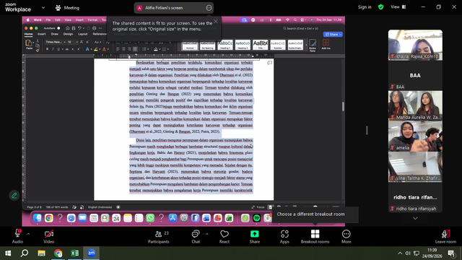The image size is (462, 260).
Task: Click the annotate pencil icon
Action: [x=14, y=195]
